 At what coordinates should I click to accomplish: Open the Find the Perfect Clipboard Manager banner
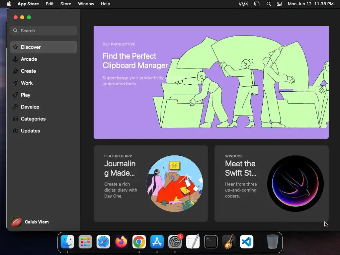point(211,82)
